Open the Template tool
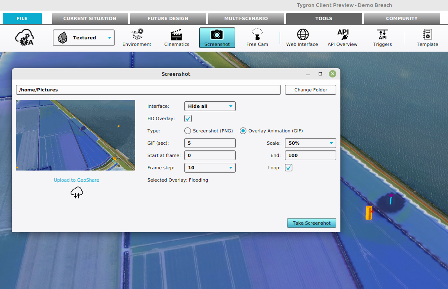The height and width of the screenshot is (289, 448). (x=427, y=38)
